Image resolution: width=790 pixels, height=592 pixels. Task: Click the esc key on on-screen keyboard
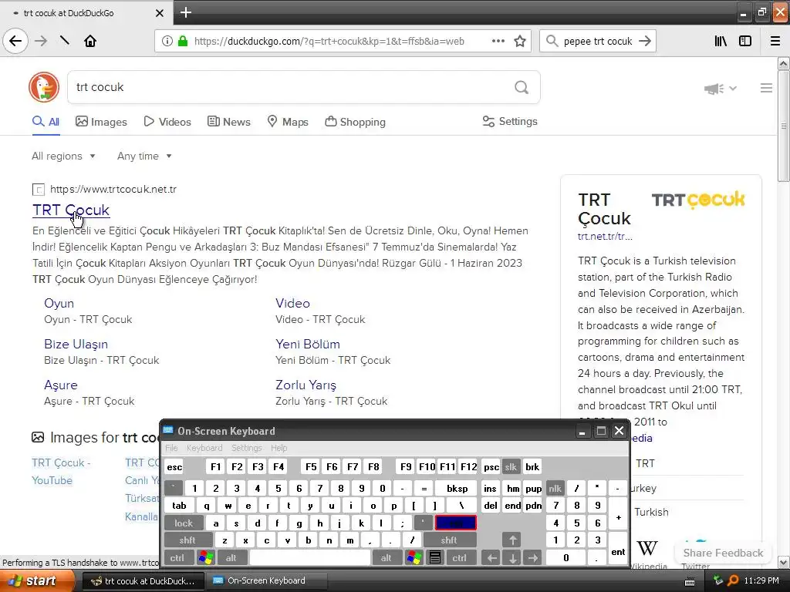pyautogui.click(x=174, y=466)
